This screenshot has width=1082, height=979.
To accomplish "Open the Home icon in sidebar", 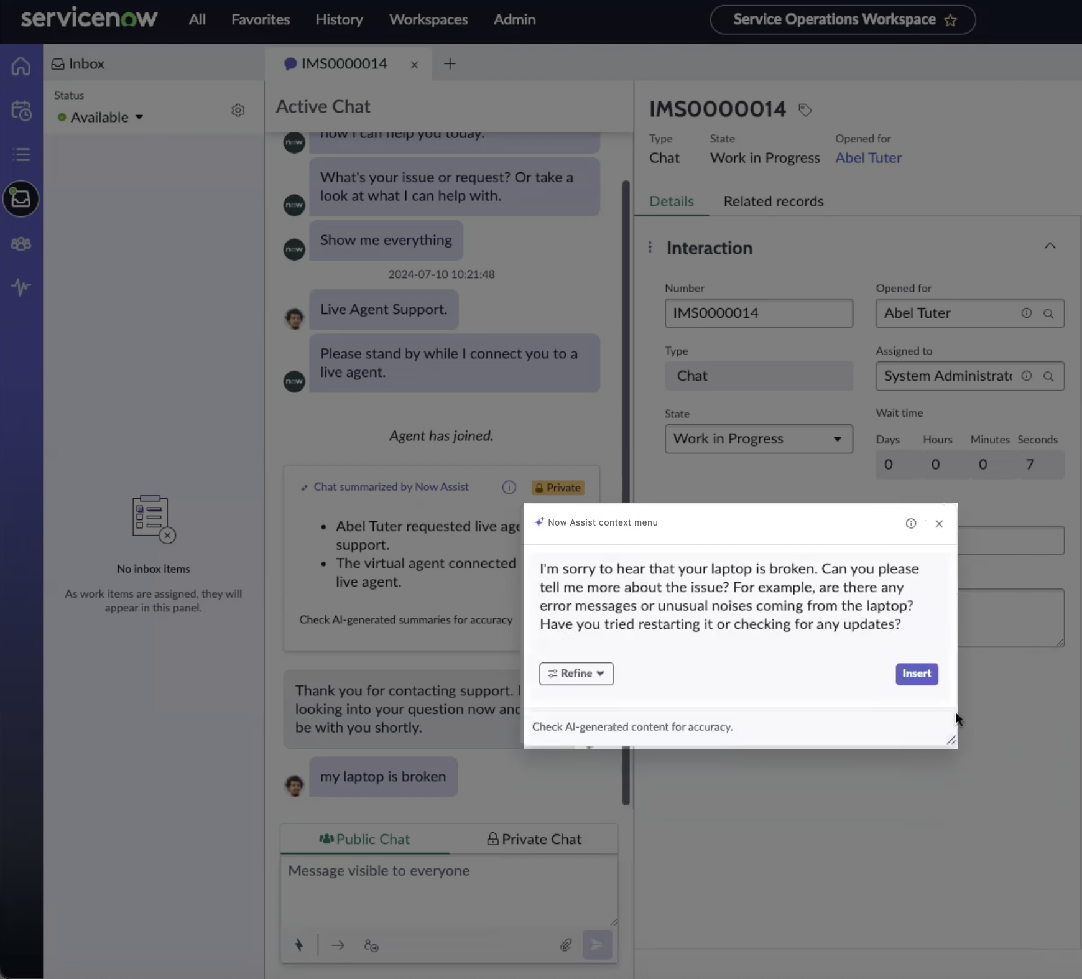I will (21, 66).
